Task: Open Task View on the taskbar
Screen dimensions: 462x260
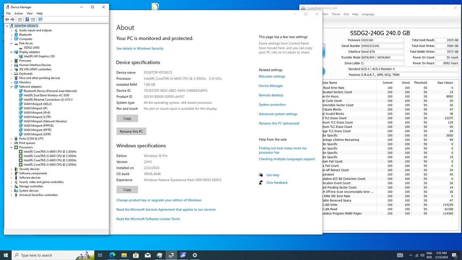Action: tap(100, 255)
